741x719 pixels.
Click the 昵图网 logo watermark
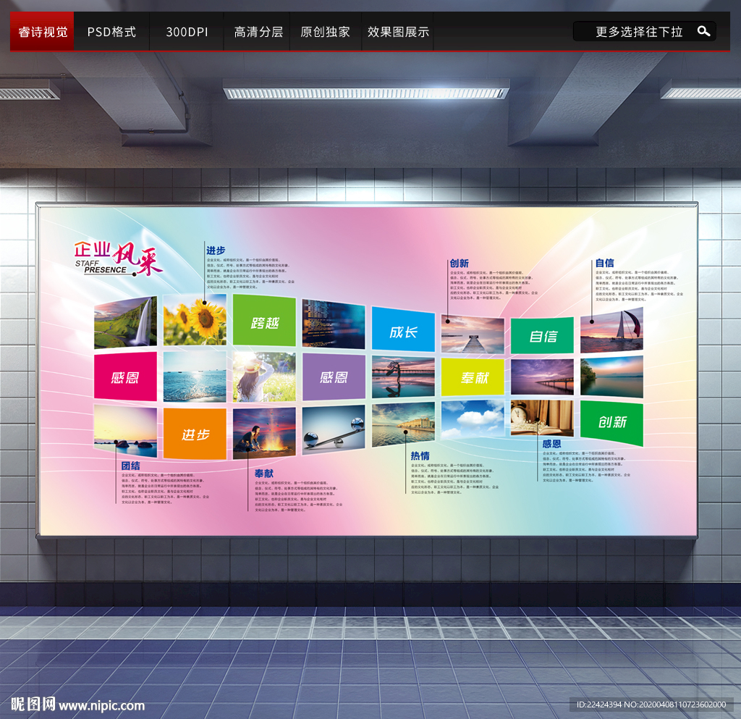35,703
